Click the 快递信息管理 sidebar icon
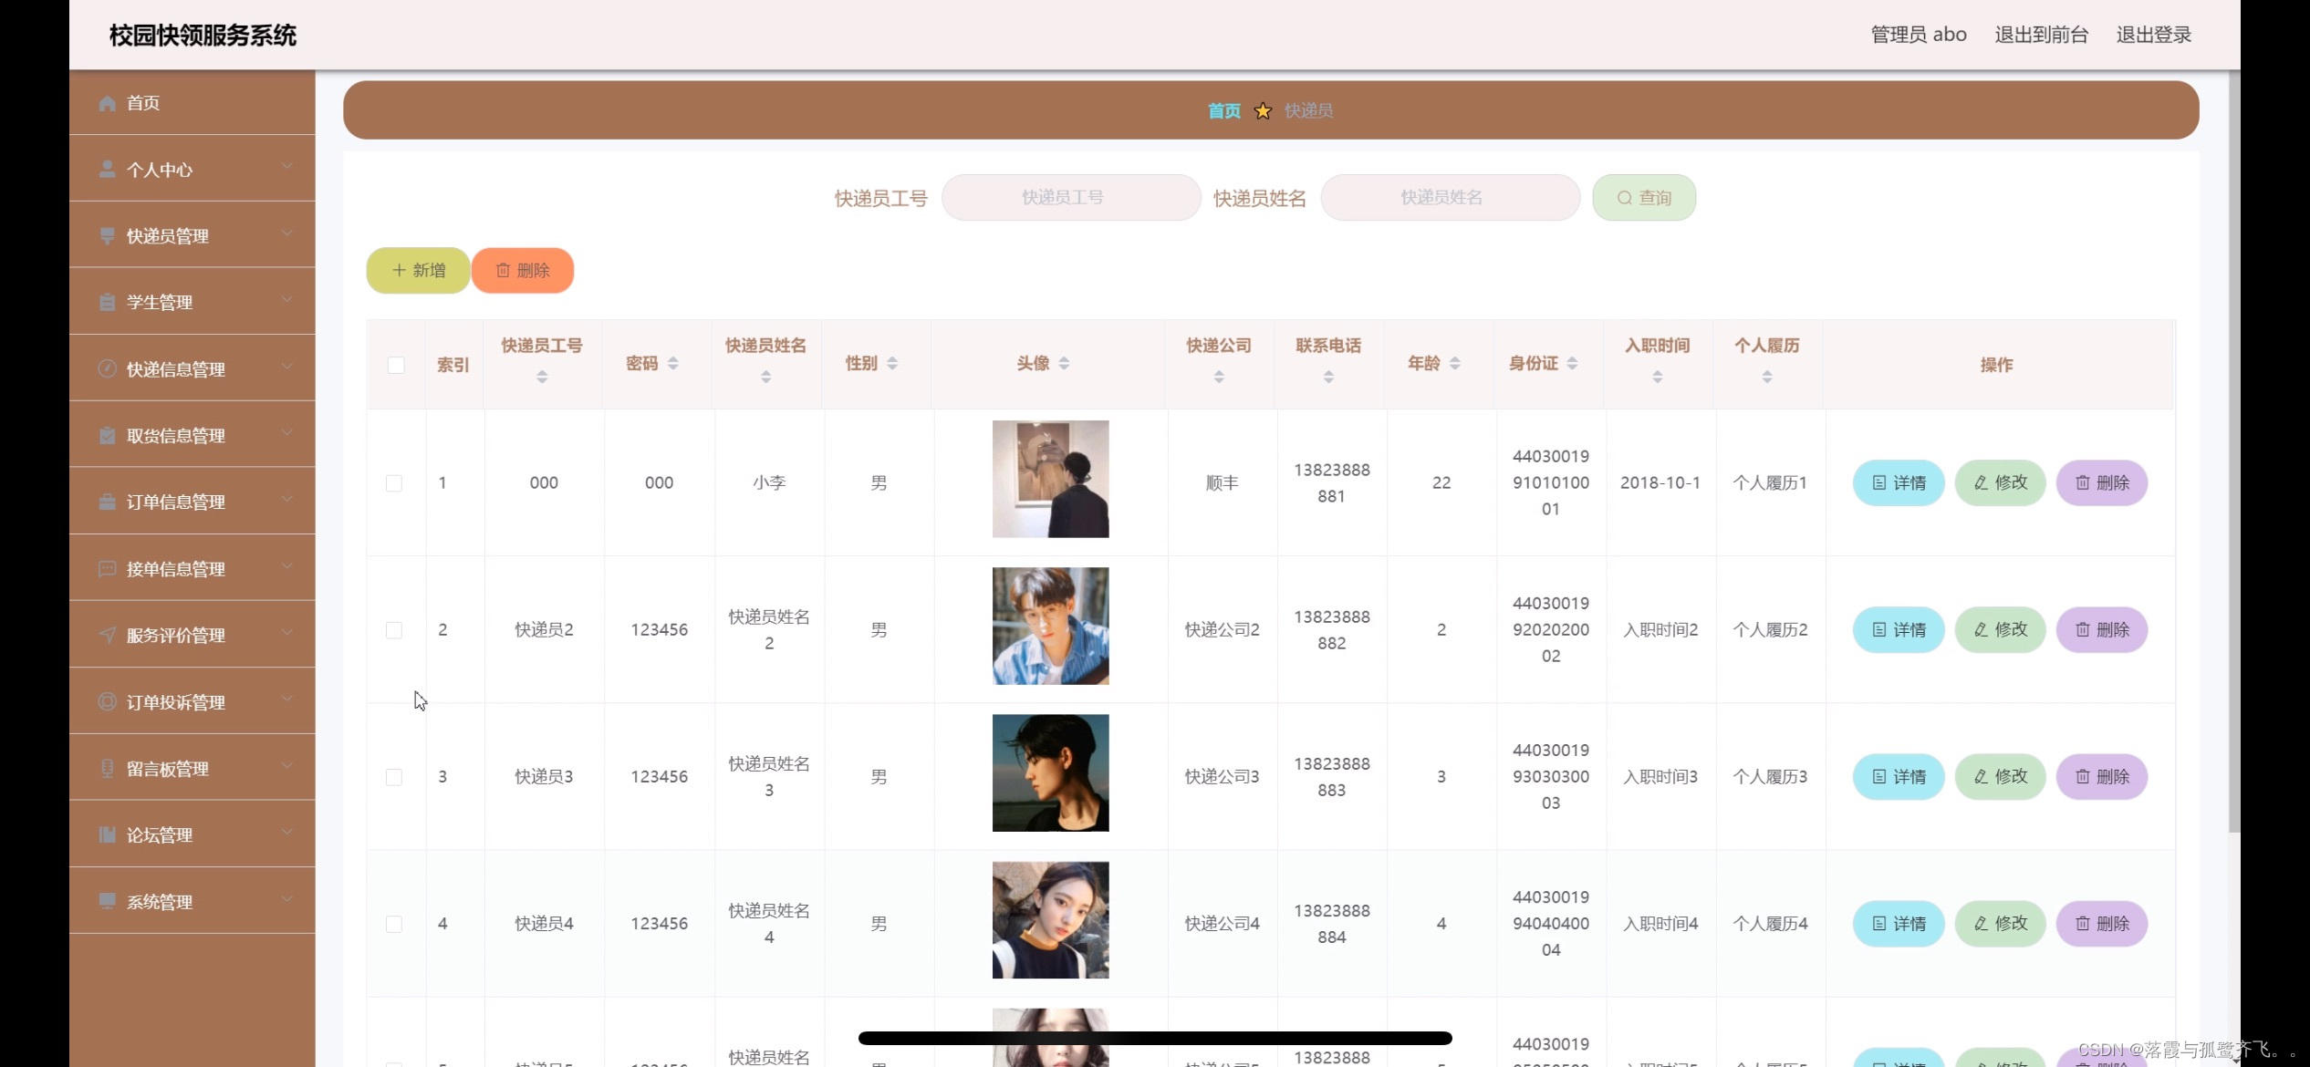Image resolution: width=2310 pixels, height=1067 pixels. (x=107, y=369)
